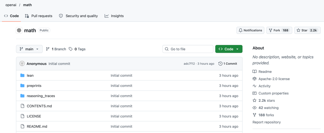Click the eye icon beside 42 watching

coord(254,108)
